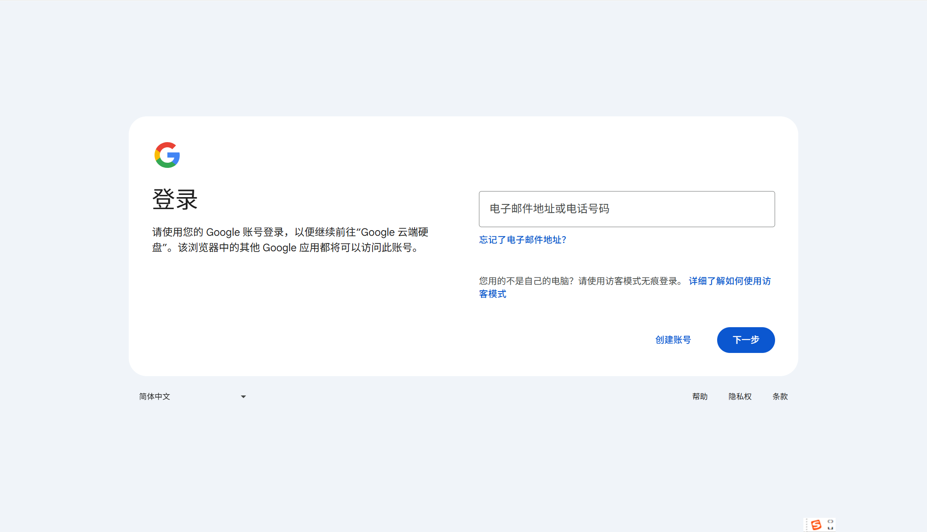
Task: Open the 帮助 footer link
Action: tap(700, 396)
